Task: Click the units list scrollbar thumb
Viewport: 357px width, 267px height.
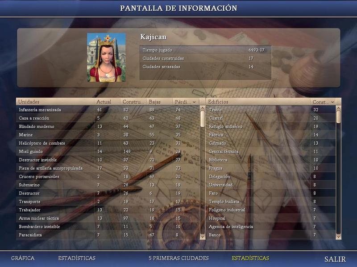Action: 203,119
